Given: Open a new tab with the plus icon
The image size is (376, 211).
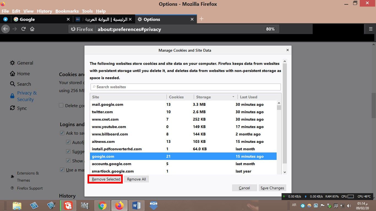Looking at the screenshot, I should [201, 19].
